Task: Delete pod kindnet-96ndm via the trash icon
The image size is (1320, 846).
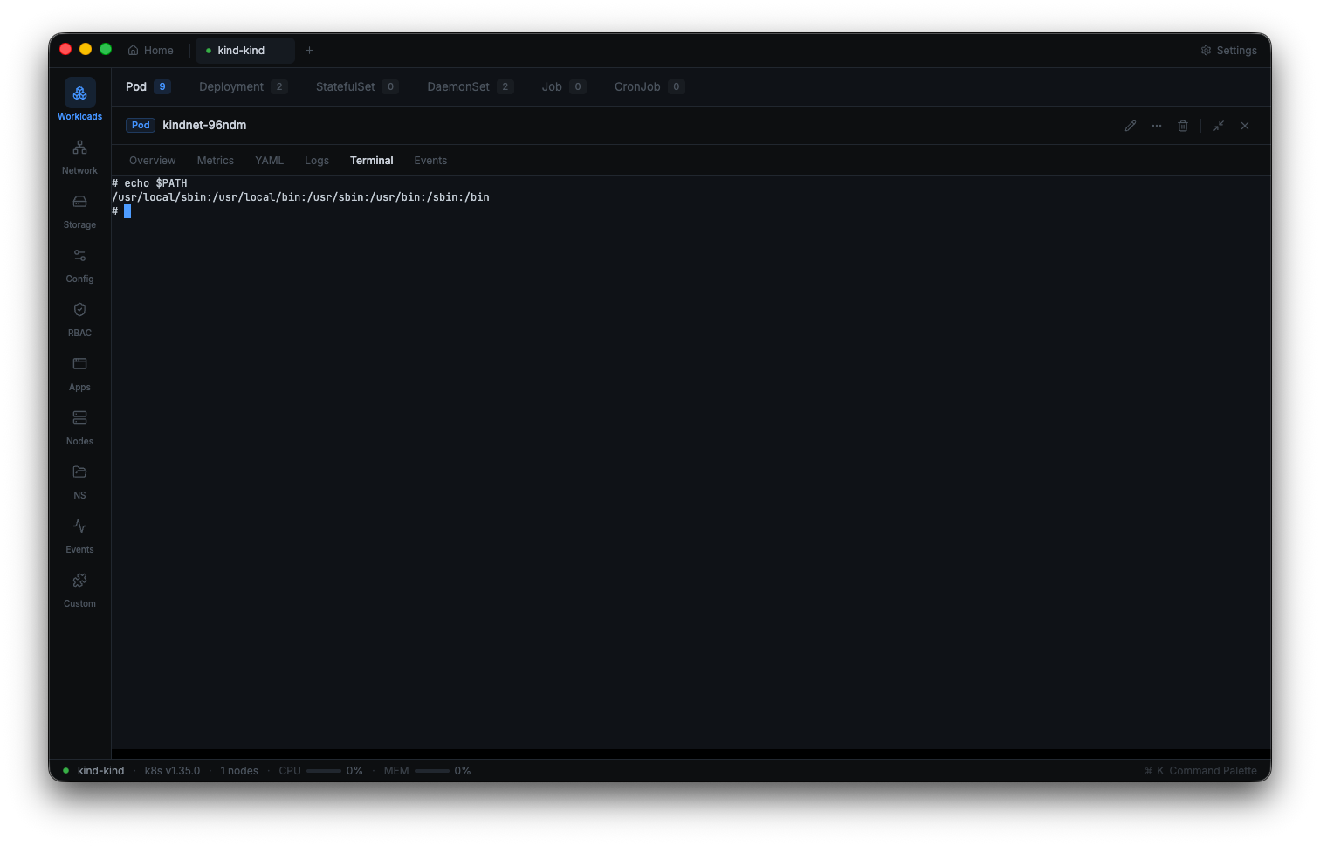Action: 1183,125
